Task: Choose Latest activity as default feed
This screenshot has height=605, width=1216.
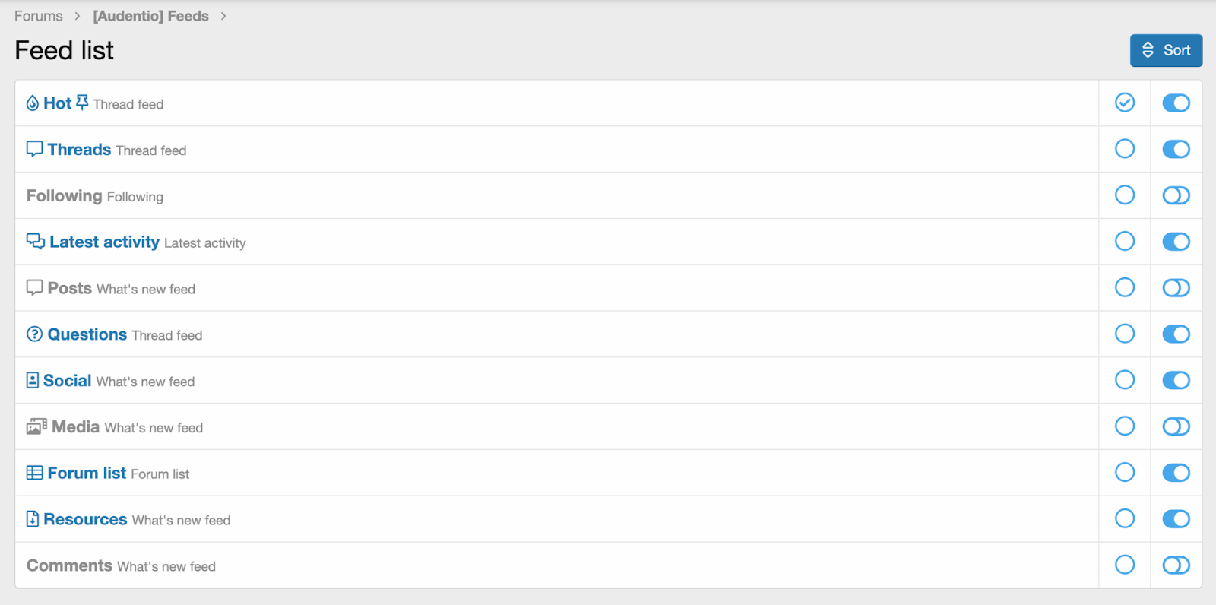Action: (x=1125, y=241)
